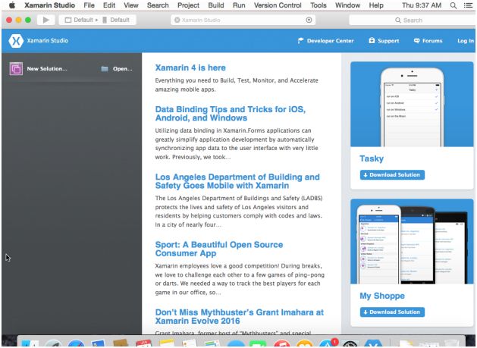This screenshot has height=348, width=477.
Task: Click the Xamarin Studio status field
Action: point(243,20)
